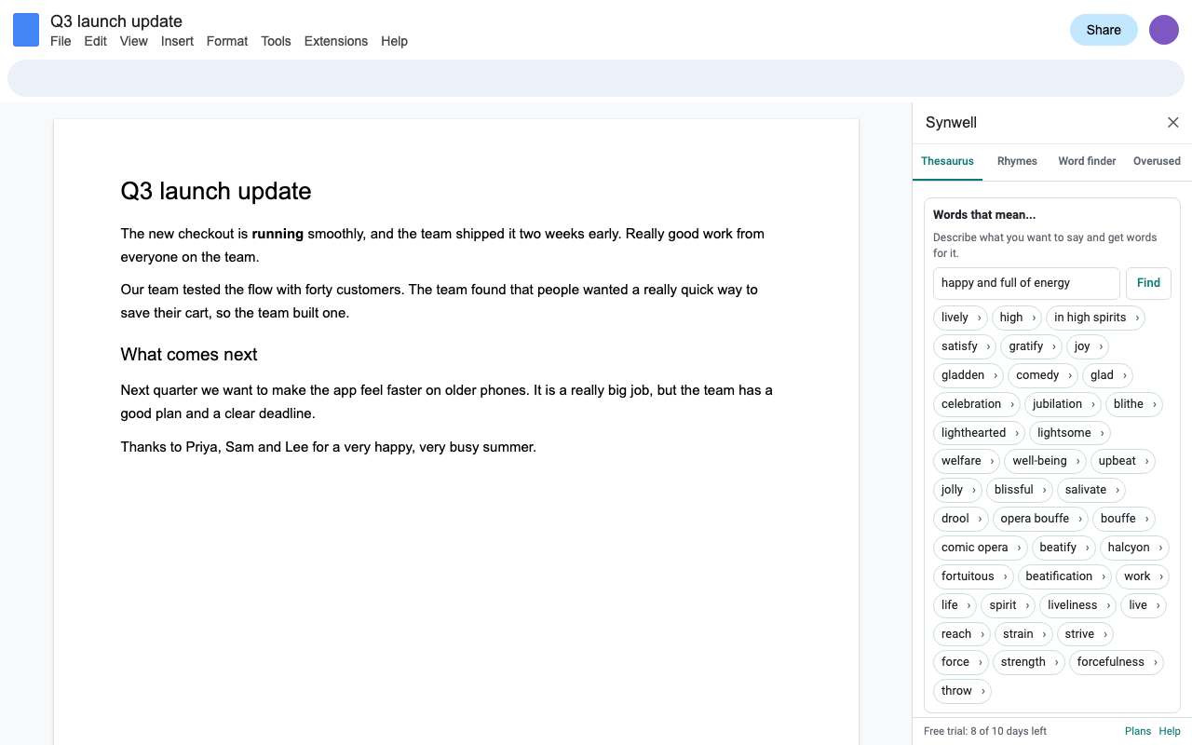Open the purple user account avatar
Image resolution: width=1192 pixels, height=745 pixels.
click(x=1164, y=30)
